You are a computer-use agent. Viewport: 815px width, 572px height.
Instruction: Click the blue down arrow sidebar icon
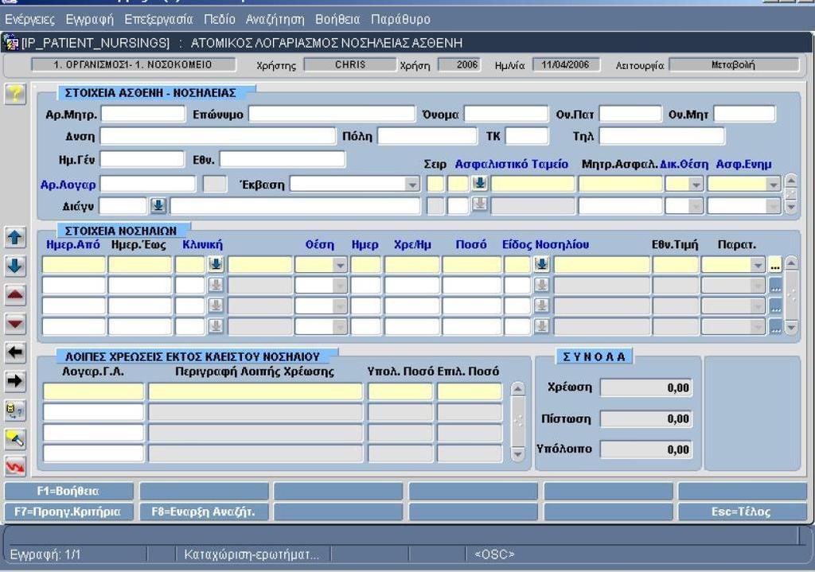tap(15, 266)
